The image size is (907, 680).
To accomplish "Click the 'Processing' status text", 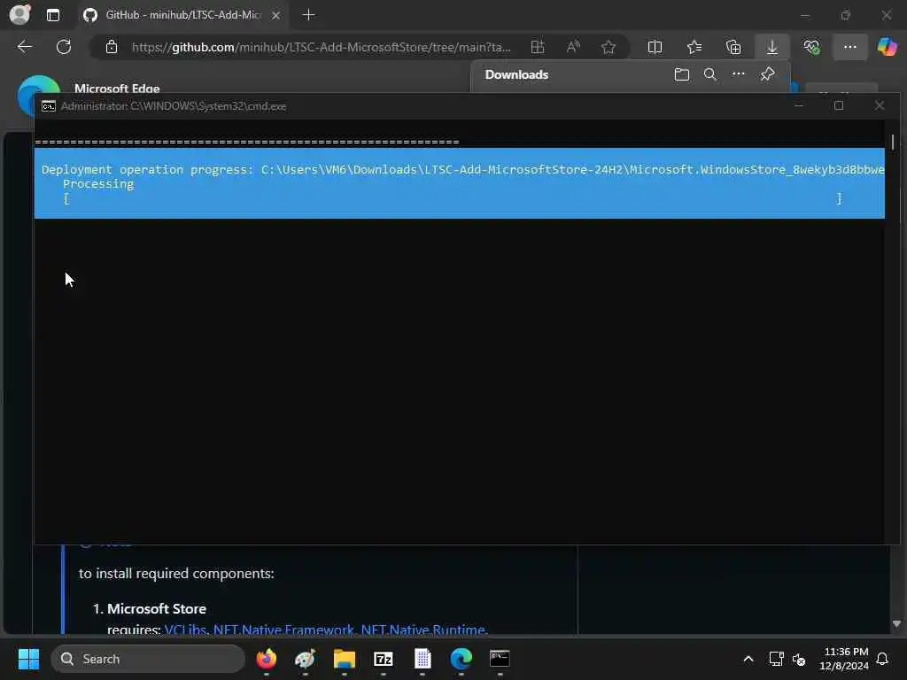I will [98, 184].
